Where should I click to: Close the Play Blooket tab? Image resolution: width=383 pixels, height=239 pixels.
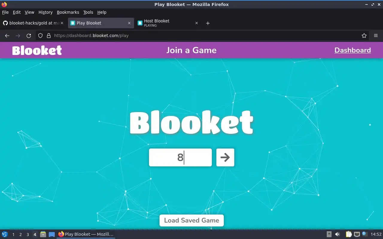pyautogui.click(x=129, y=23)
